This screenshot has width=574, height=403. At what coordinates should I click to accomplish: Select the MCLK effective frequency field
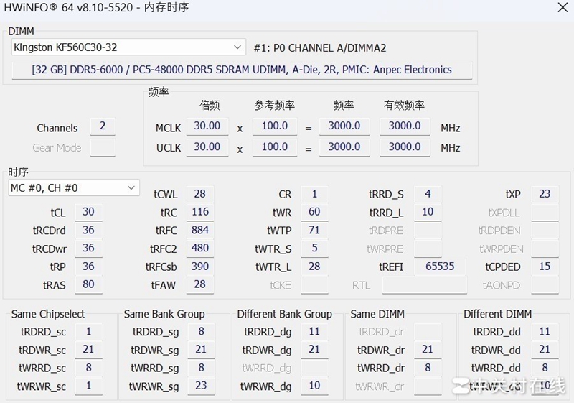405,126
